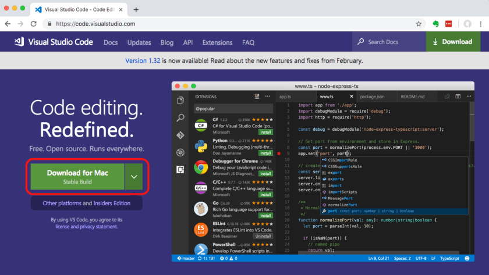Click the browser address bar URL
The width and height of the screenshot is (489, 275).
[96, 24]
